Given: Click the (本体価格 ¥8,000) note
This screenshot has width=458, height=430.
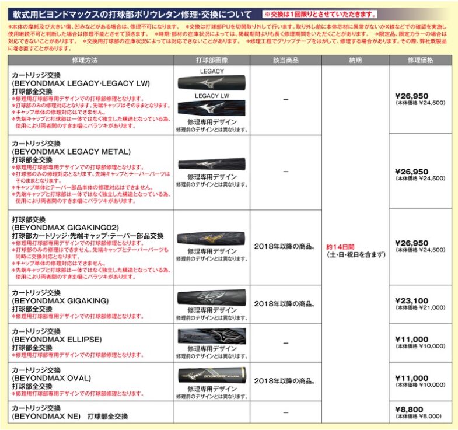Looking at the screenshot, I should pos(418,416).
